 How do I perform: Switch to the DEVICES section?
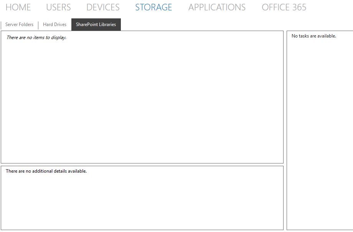pyautogui.click(x=103, y=7)
